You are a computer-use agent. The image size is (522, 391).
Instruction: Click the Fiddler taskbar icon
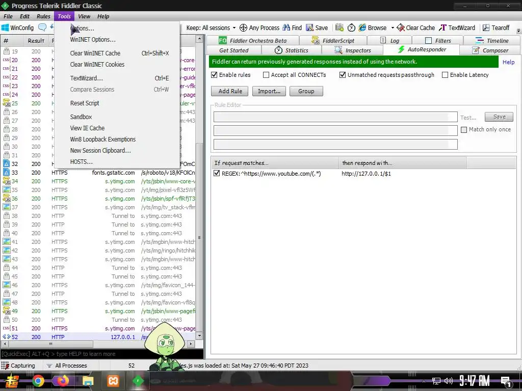tap(138, 381)
